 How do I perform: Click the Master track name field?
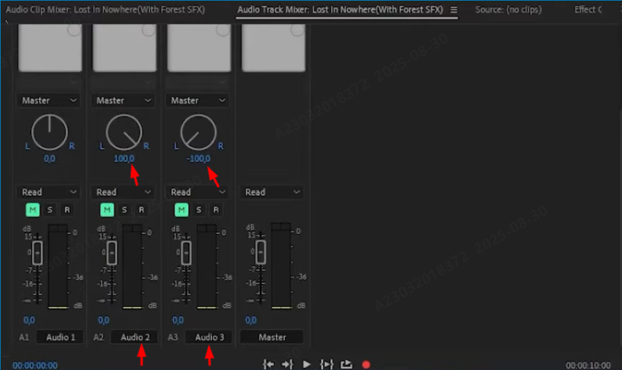click(272, 337)
